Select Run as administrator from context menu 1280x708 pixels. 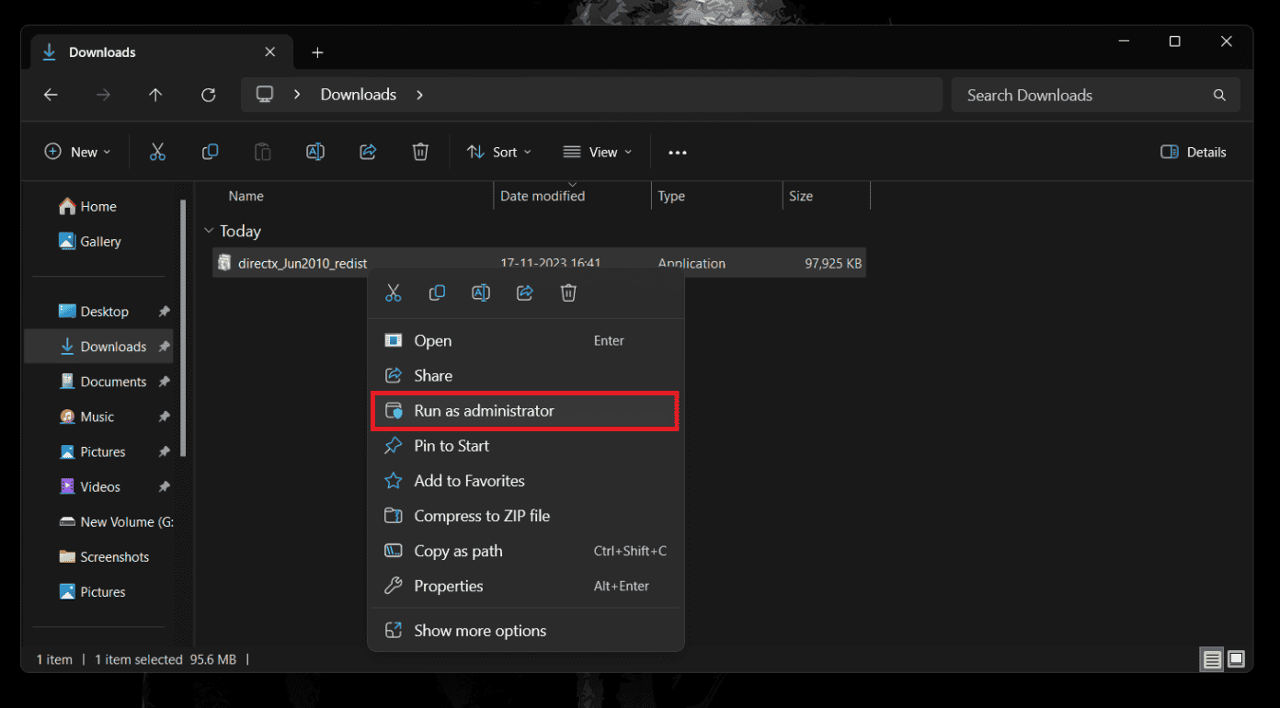click(524, 411)
